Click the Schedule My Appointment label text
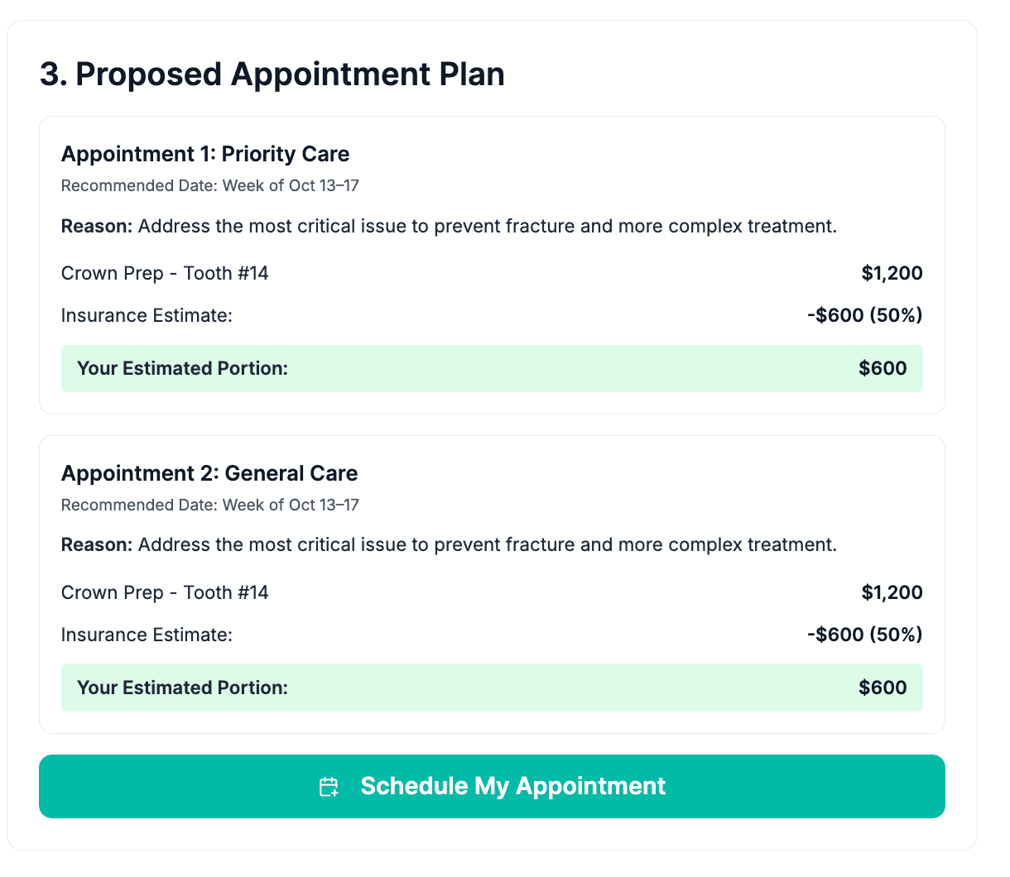Screen dimensions: 1010x877 pos(512,787)
